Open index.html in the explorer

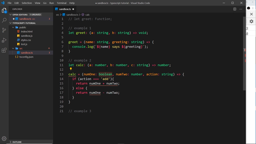(x=27, y=32)
